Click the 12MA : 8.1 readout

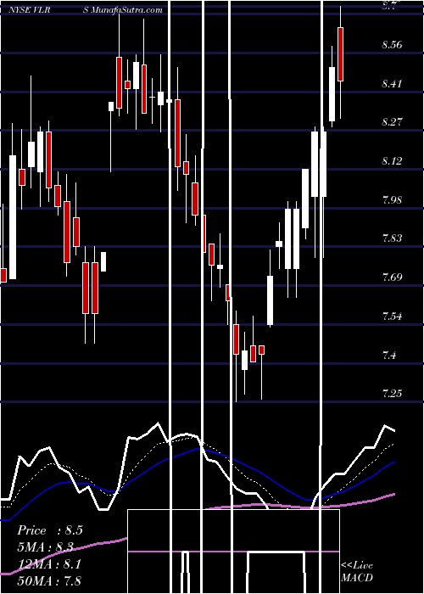tap(49, 563)
